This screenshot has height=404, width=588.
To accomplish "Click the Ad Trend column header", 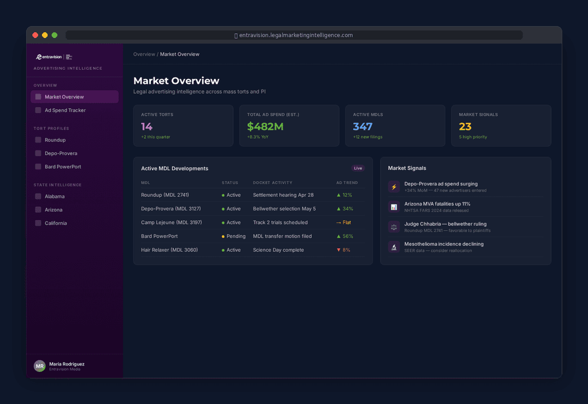I will (x=347, y=183).
